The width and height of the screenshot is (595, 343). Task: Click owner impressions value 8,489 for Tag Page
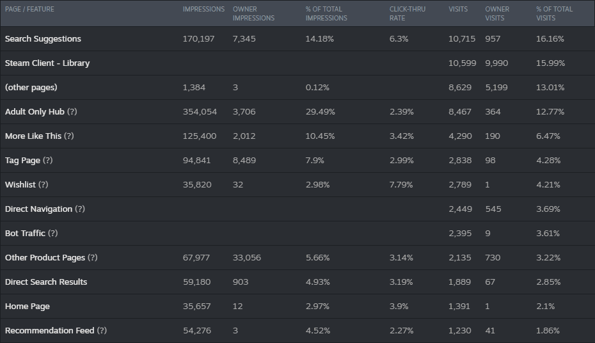(x=244, y=160)
